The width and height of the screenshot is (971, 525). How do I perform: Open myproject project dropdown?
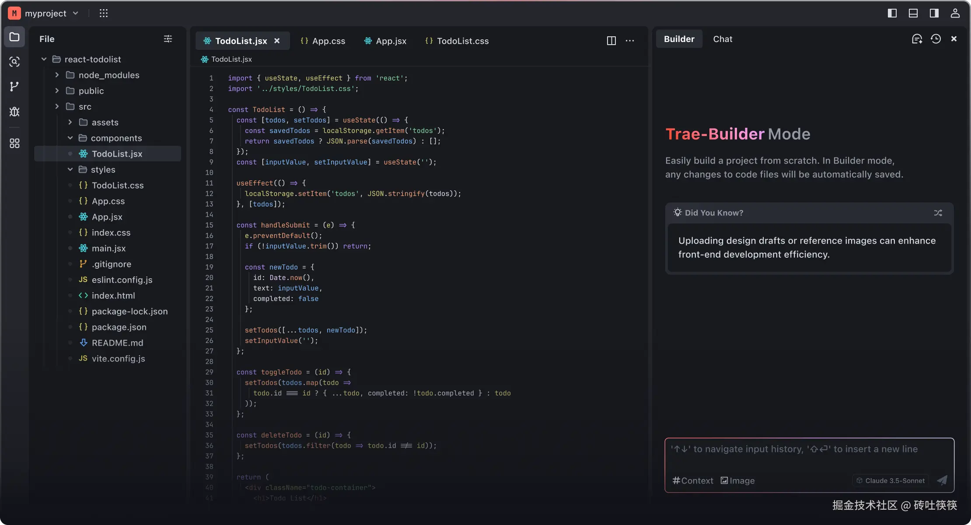coord(52,13)
